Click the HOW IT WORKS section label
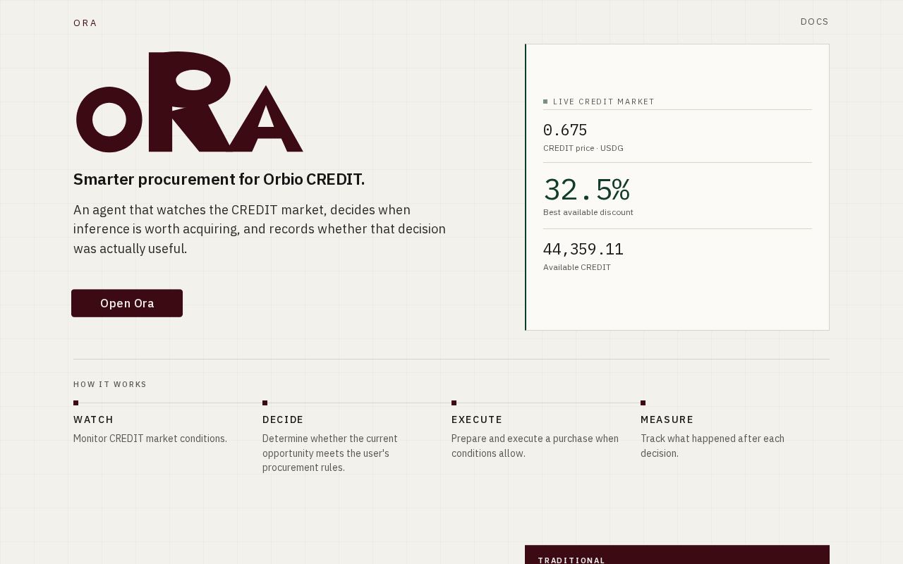 tap(110, 384)
